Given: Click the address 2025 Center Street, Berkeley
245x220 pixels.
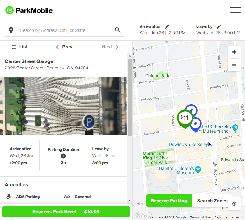Looking at the screenshot, I should coord(47,68).
